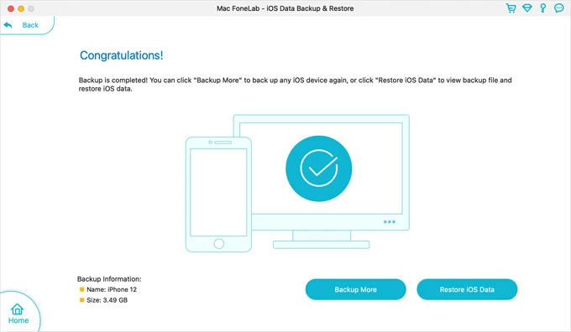571x332 pixels.
Task: Click the diamond-shaped icon in the title bar
Action: (x=527, y=8)
